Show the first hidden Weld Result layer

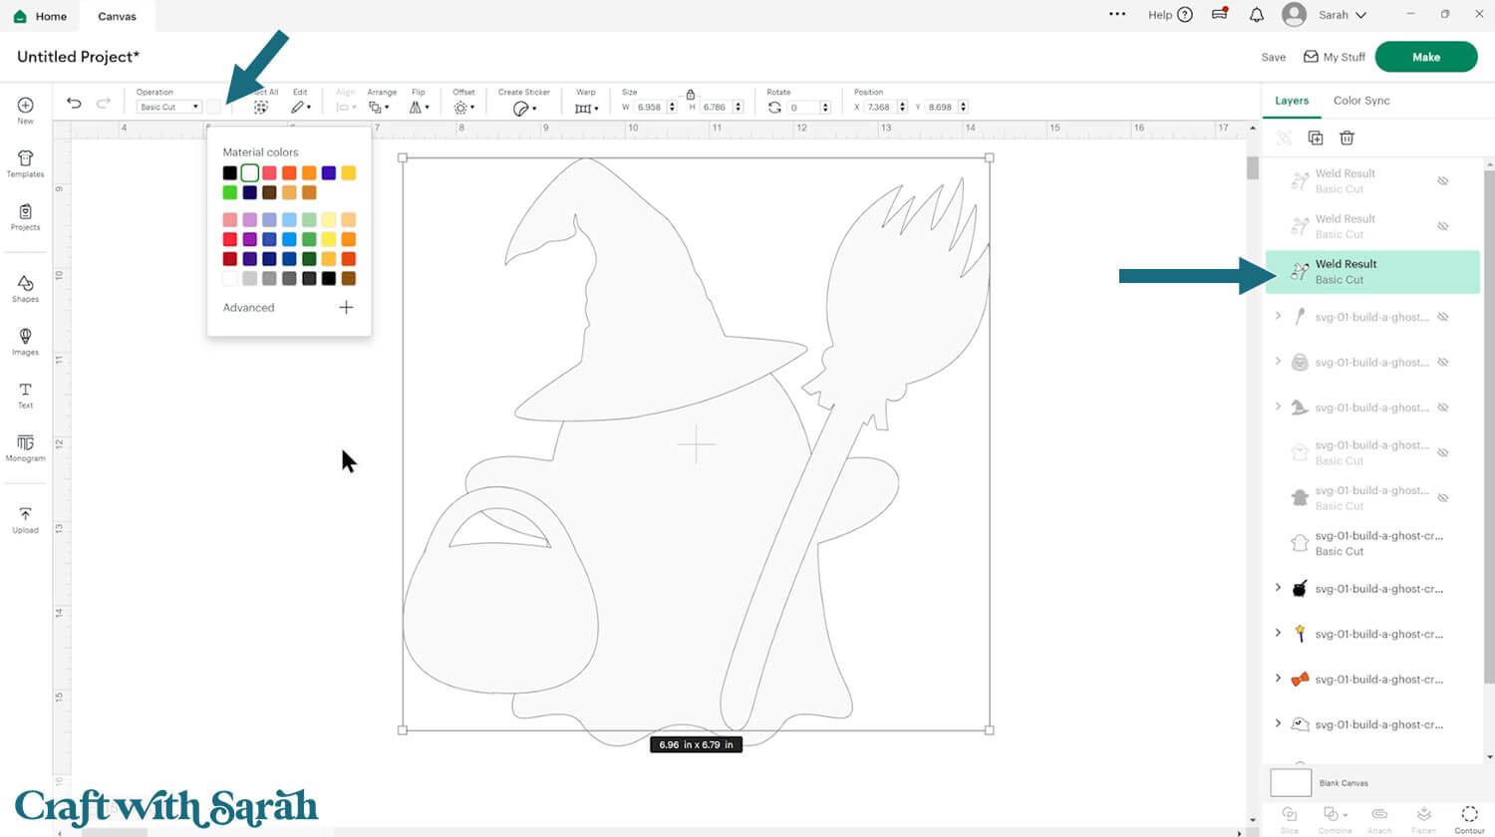coord(1442,181)
